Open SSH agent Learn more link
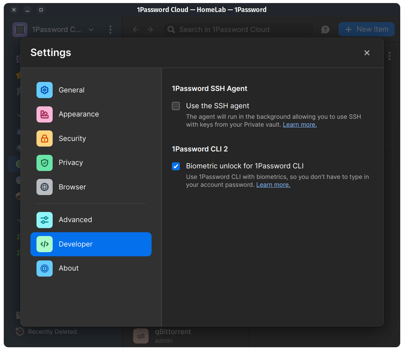This screenshot has height=351, width=404. tap(300, 125)
